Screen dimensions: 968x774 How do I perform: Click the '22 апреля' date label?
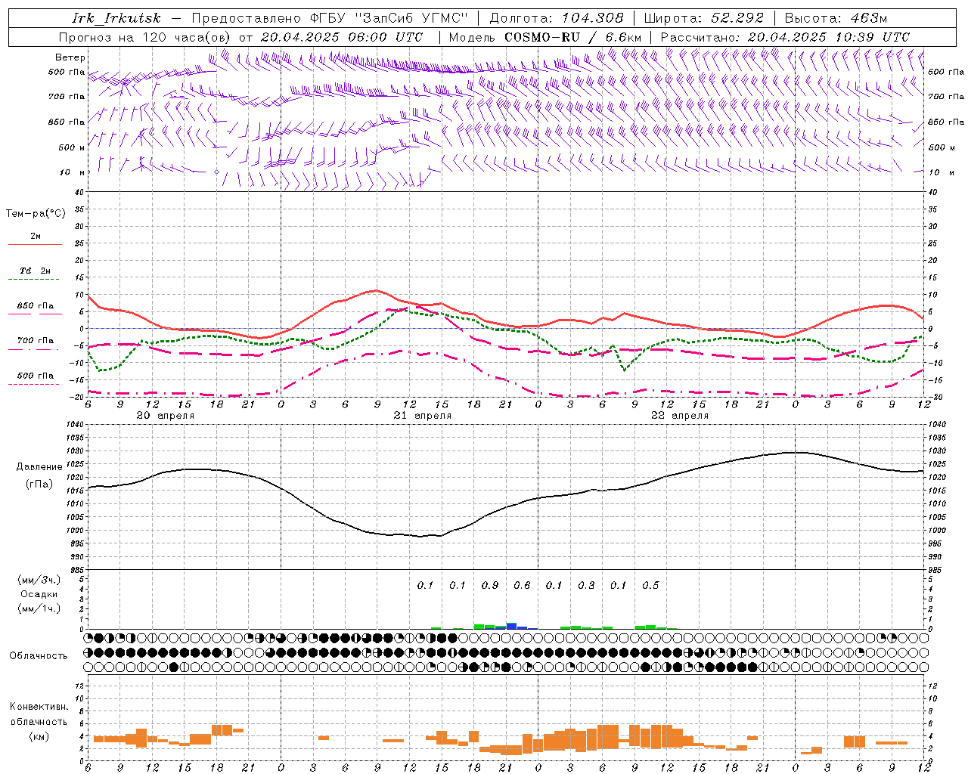[x=679, y=416]
